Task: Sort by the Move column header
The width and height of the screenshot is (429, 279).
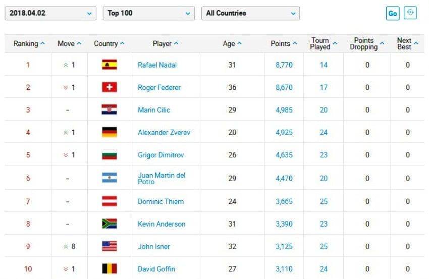Action: 69,44
